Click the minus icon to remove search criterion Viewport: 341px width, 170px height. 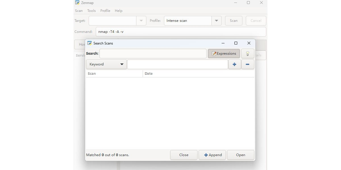(248, 64)
